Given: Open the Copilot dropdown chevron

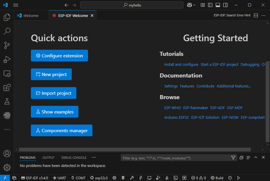Looking at the screenshot, I should pos(194,5).
